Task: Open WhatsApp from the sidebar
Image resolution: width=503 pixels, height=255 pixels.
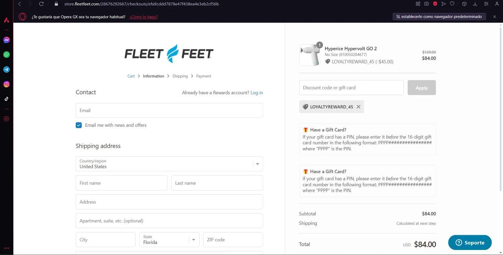Action: click(x=6, y=55)
